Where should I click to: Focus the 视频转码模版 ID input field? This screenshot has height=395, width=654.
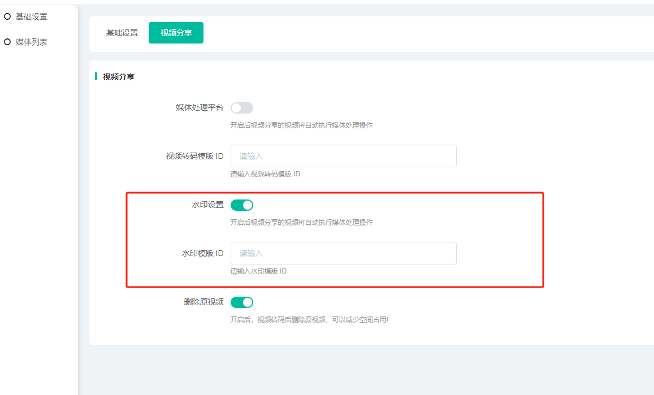tap(343, 156)
